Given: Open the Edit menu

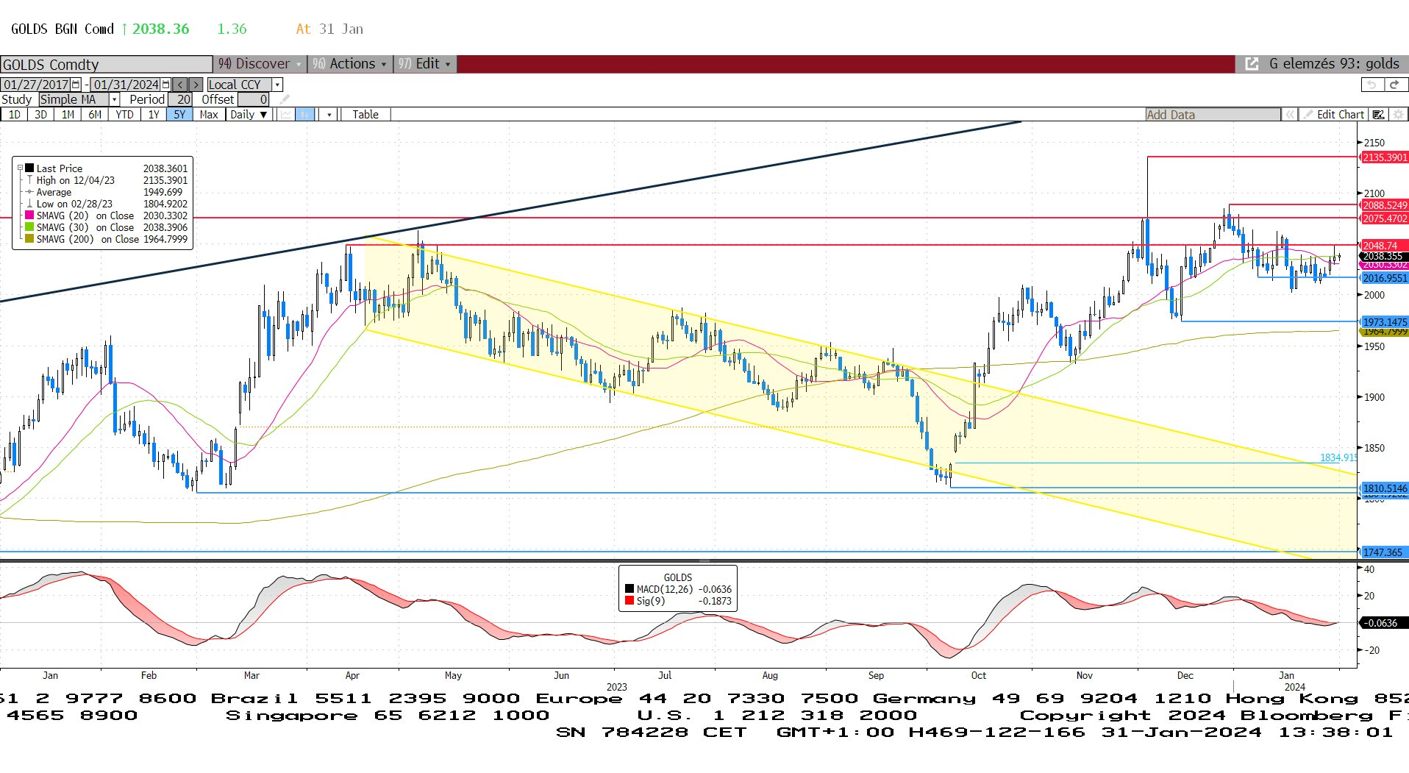Looking at the screenshot, I should [424, 64].
